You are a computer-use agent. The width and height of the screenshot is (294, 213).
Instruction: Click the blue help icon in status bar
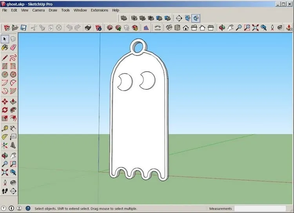(x=28, y=208)
